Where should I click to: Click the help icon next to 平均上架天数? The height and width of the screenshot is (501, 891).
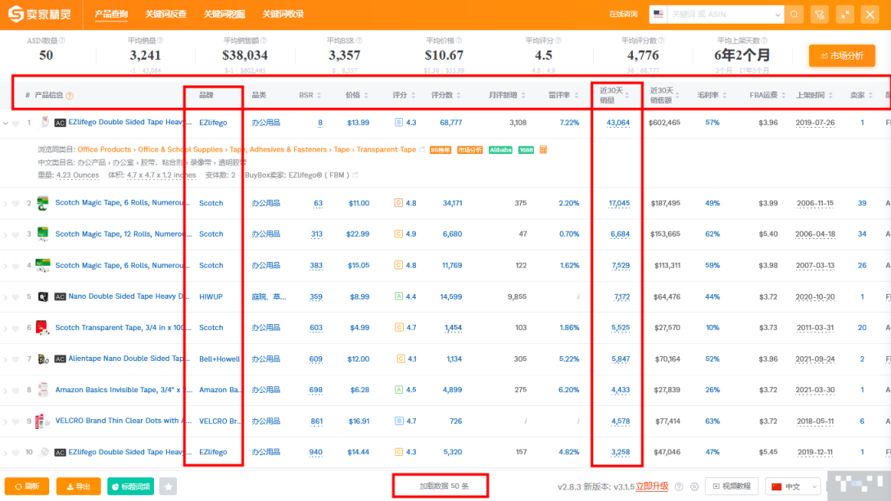764,40
